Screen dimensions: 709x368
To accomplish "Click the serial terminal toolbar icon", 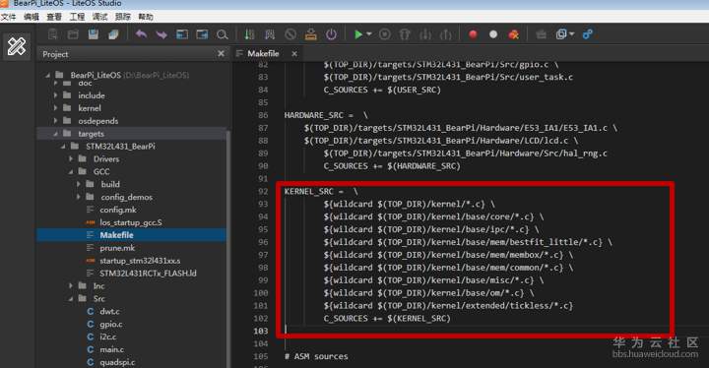I will point(541,34).
